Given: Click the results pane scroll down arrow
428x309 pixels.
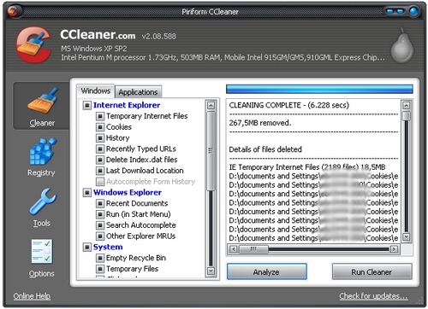Looking at the screenshot, I should [407, 236].
